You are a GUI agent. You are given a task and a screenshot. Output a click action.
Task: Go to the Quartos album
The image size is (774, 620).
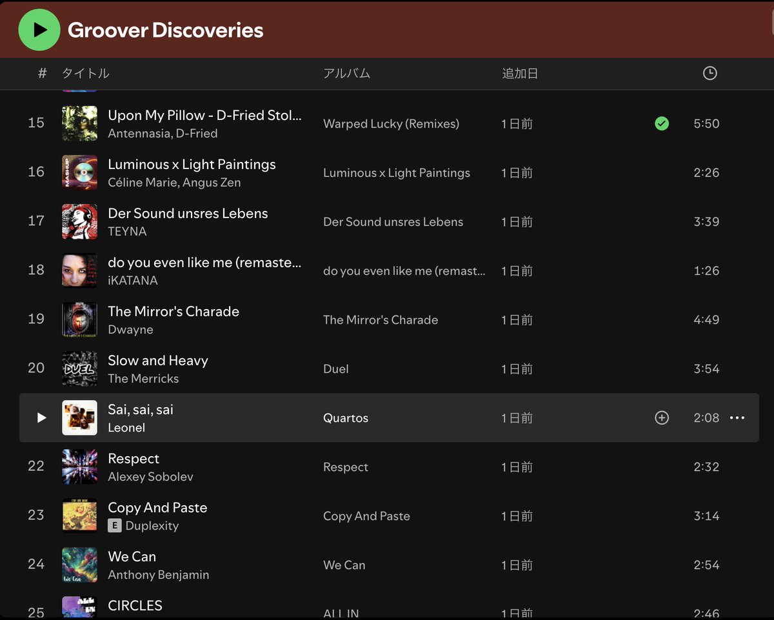coord(346,418)
